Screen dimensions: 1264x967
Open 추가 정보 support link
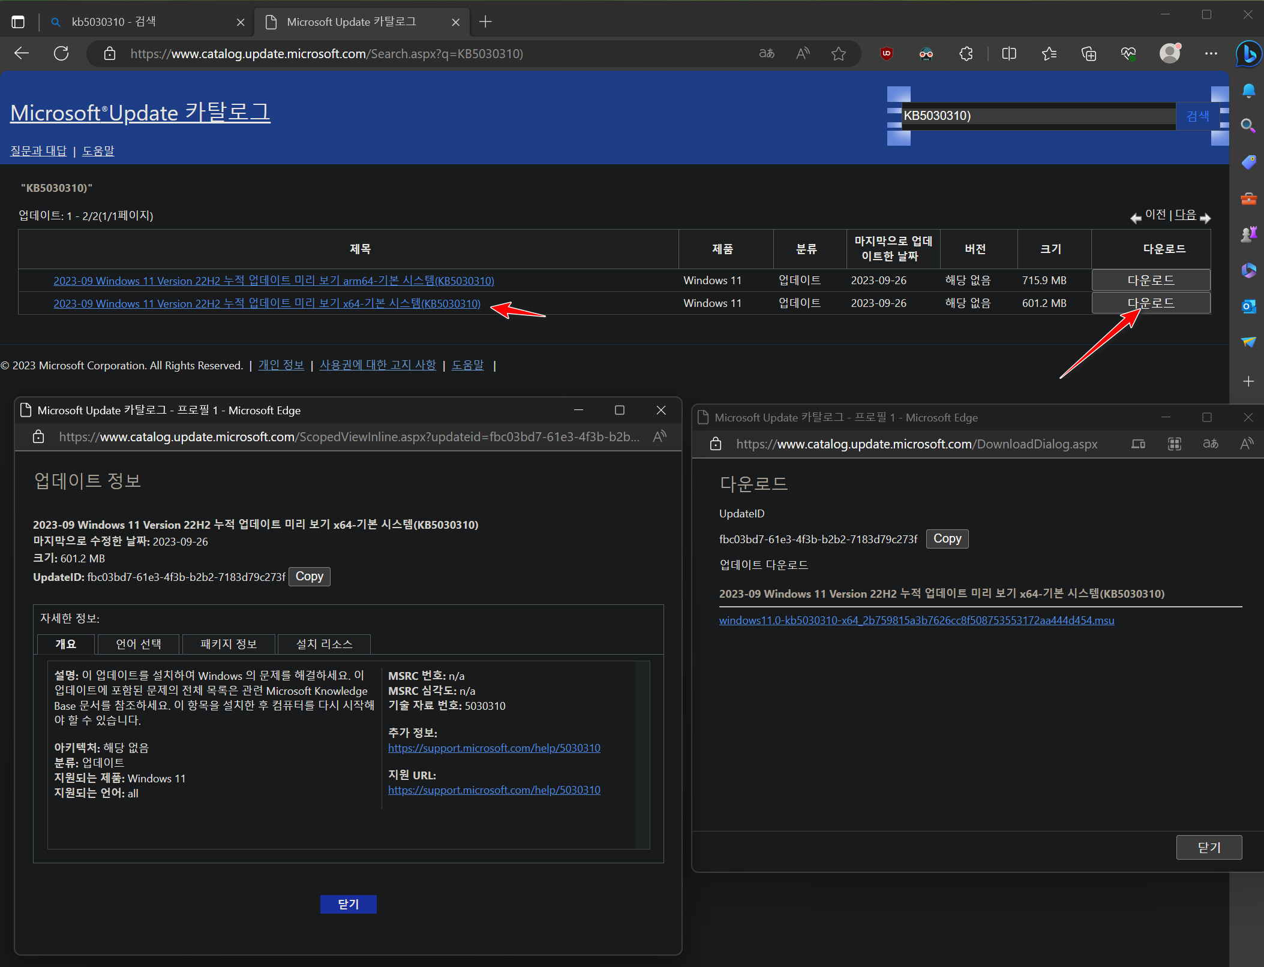point(494,748)
